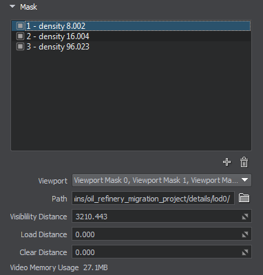The image size is (263, 275).
Task: Click the Viewport dropdown arrow
Action: [245, 180]
